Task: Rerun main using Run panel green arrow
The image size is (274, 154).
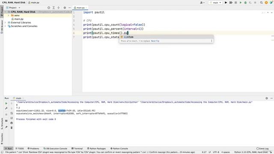Action: pyautogui.click(x=6, y=104)
